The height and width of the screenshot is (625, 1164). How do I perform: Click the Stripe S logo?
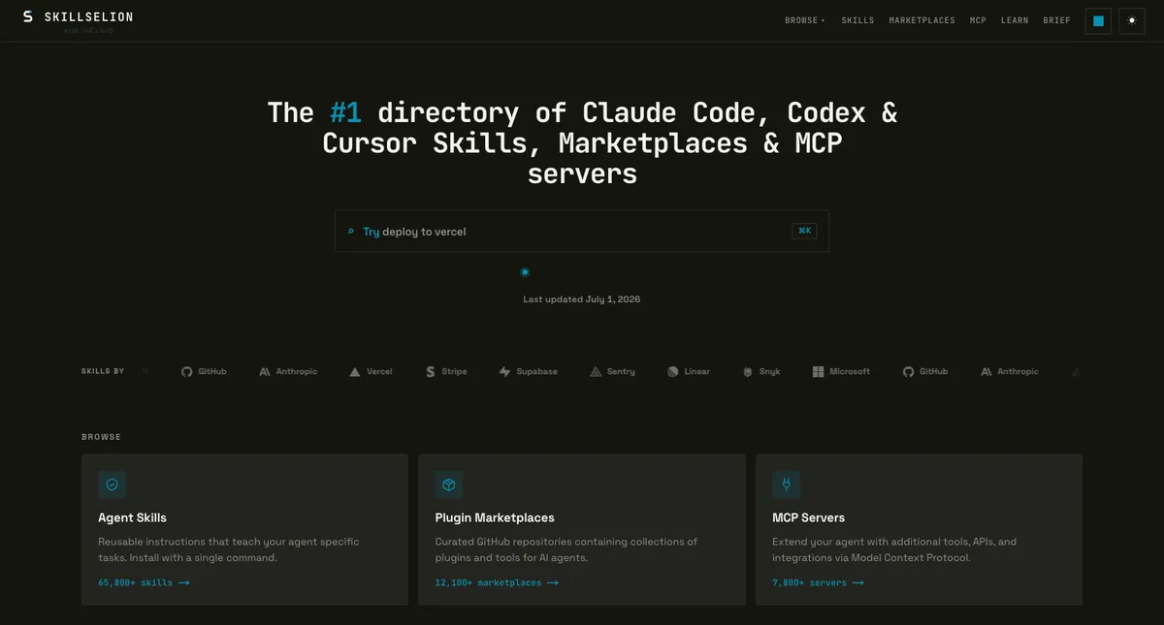coord(430,372)
